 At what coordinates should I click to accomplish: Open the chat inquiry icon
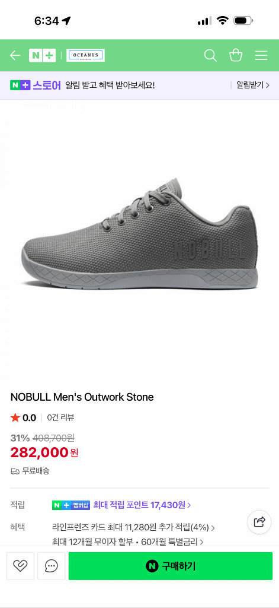point(51,566)
